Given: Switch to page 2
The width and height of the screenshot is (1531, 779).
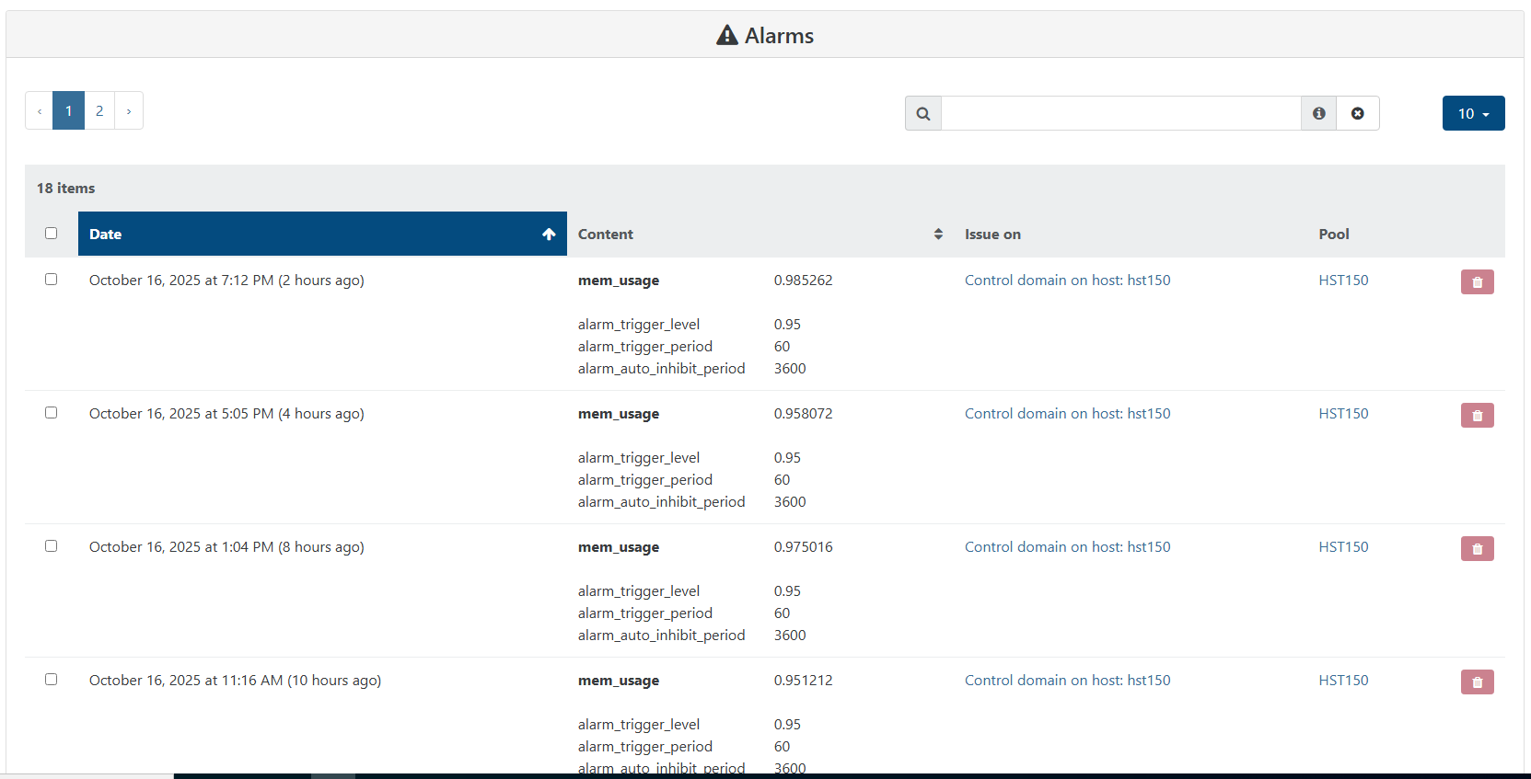Looking at the screenshot, I should [x=99, y=111].
